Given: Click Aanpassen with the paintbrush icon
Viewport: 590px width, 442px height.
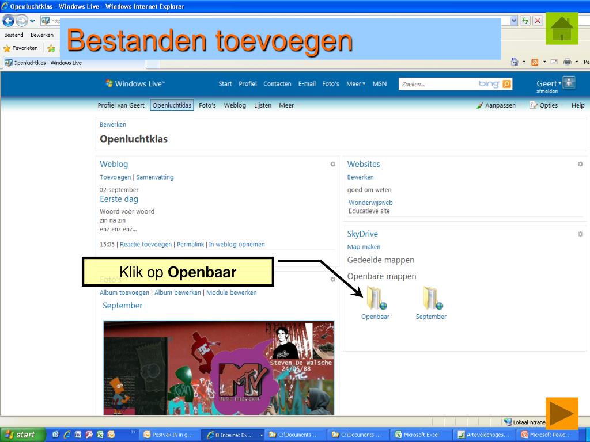Looking at the screenshot, I should click(496, 105).
